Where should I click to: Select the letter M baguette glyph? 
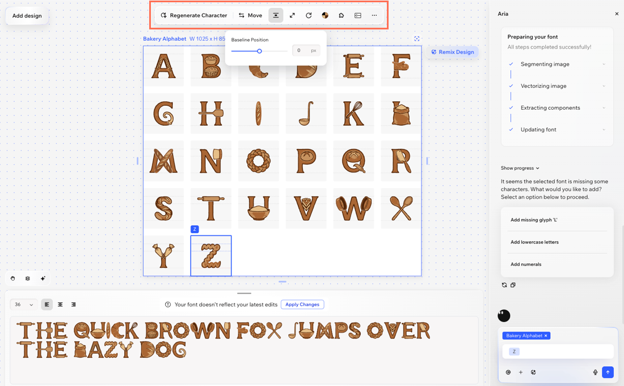[x=163, y=161]
